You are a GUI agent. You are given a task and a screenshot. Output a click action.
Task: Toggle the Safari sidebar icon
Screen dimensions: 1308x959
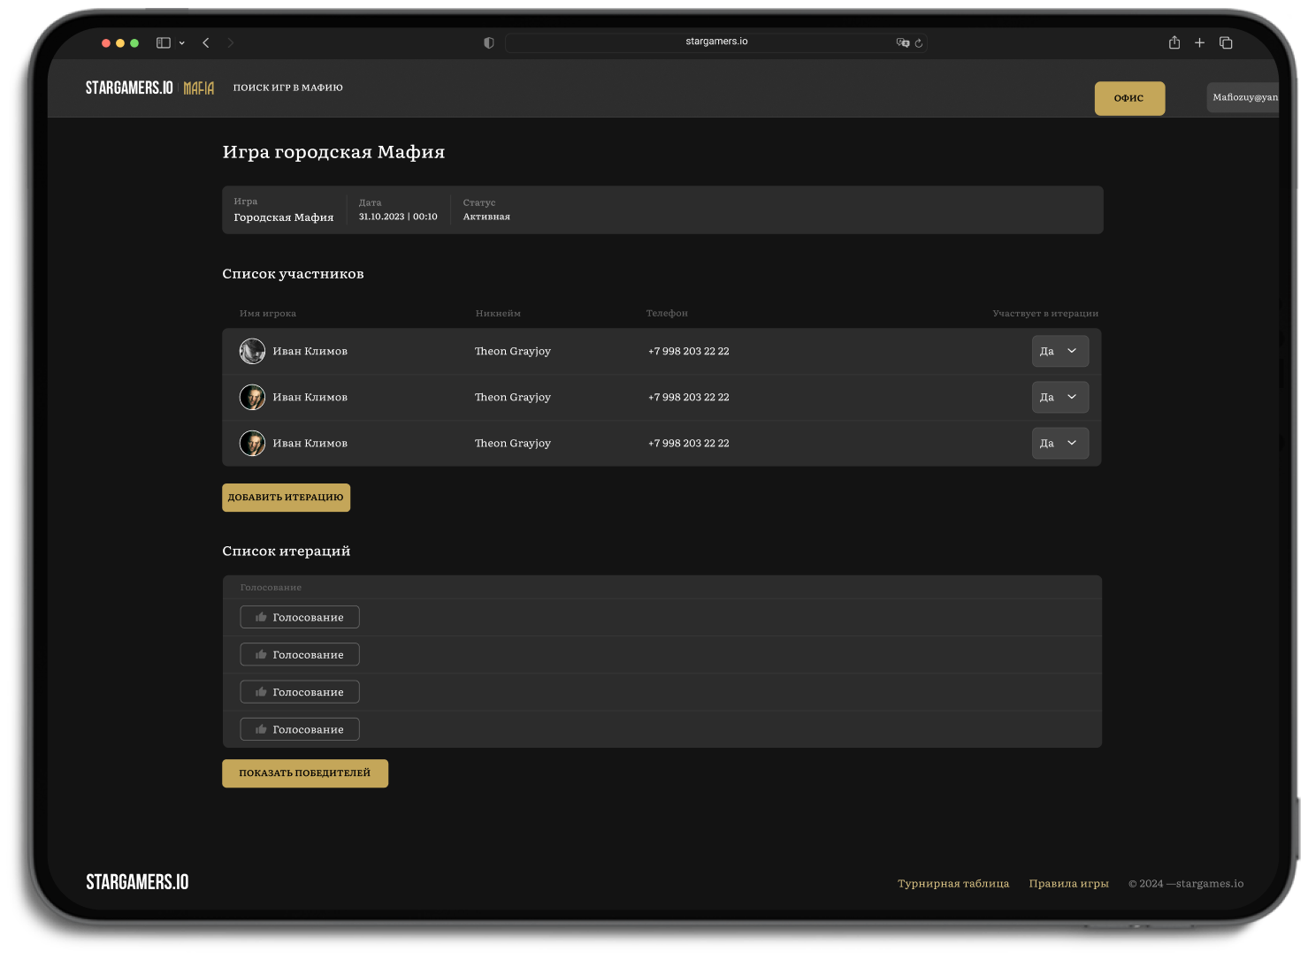tap(164, 42)
